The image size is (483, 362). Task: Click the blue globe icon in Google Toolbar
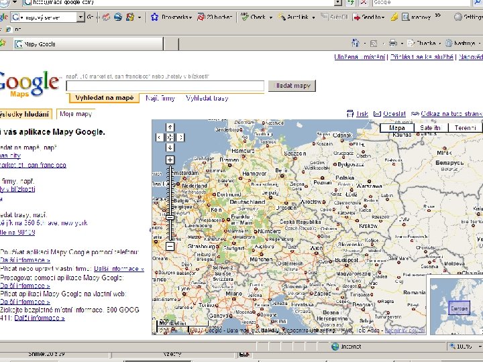coord(118,17)
